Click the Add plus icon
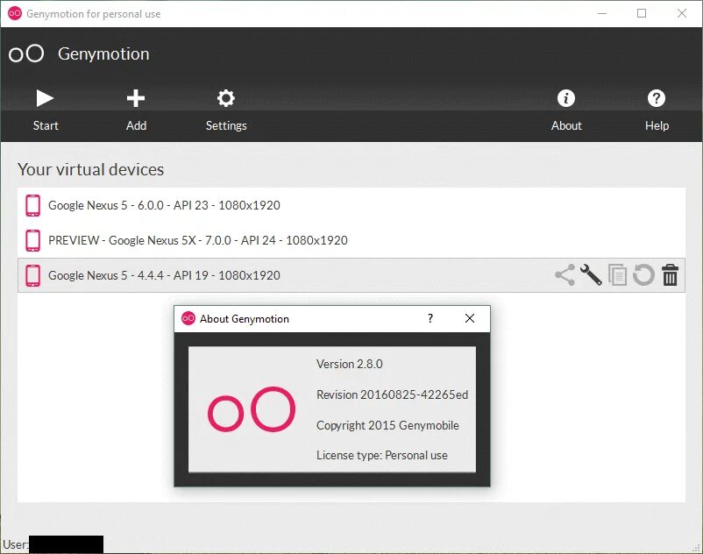The image size is (703, 554). click(x=136, y=98)
